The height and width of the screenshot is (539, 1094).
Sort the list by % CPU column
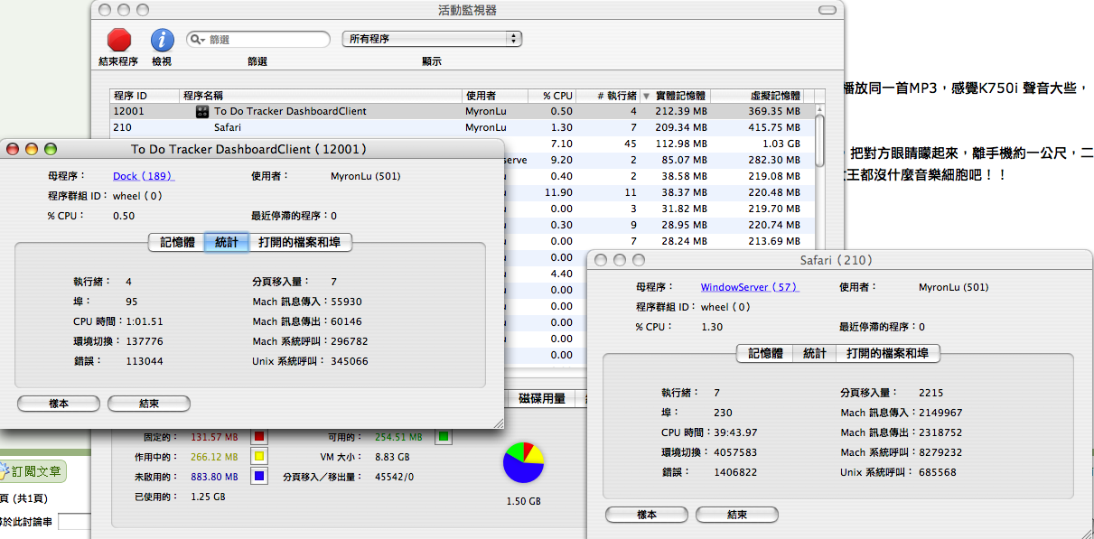tap(554, 96)
